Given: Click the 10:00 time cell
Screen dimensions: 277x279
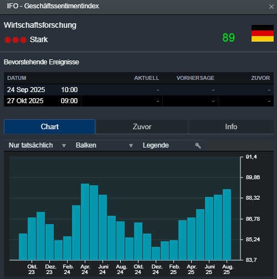Looking at the screenshot, I should [69, 90].
